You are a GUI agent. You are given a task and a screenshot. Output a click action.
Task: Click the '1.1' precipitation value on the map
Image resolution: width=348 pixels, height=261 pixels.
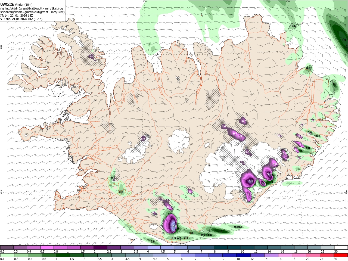pyautogui.click(x=335, y=85)
